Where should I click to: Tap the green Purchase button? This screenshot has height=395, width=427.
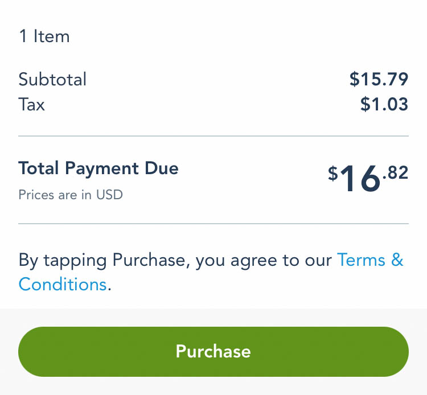(x=213, y=351)
